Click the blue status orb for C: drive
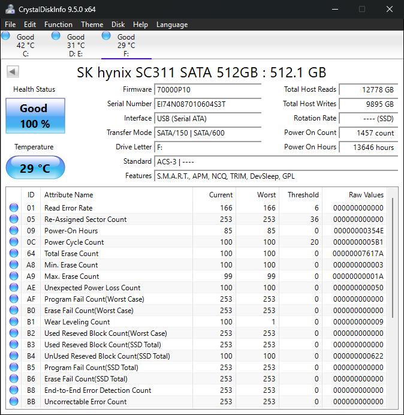This screenshot has width=404, height=415. coord(6,36)
